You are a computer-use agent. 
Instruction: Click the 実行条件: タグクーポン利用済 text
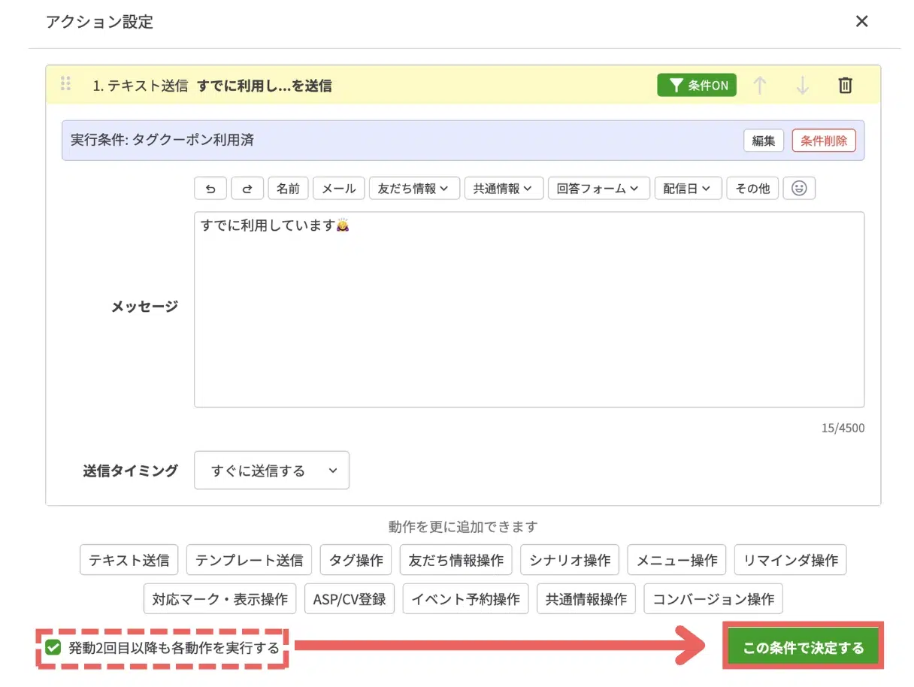[162, 140]
